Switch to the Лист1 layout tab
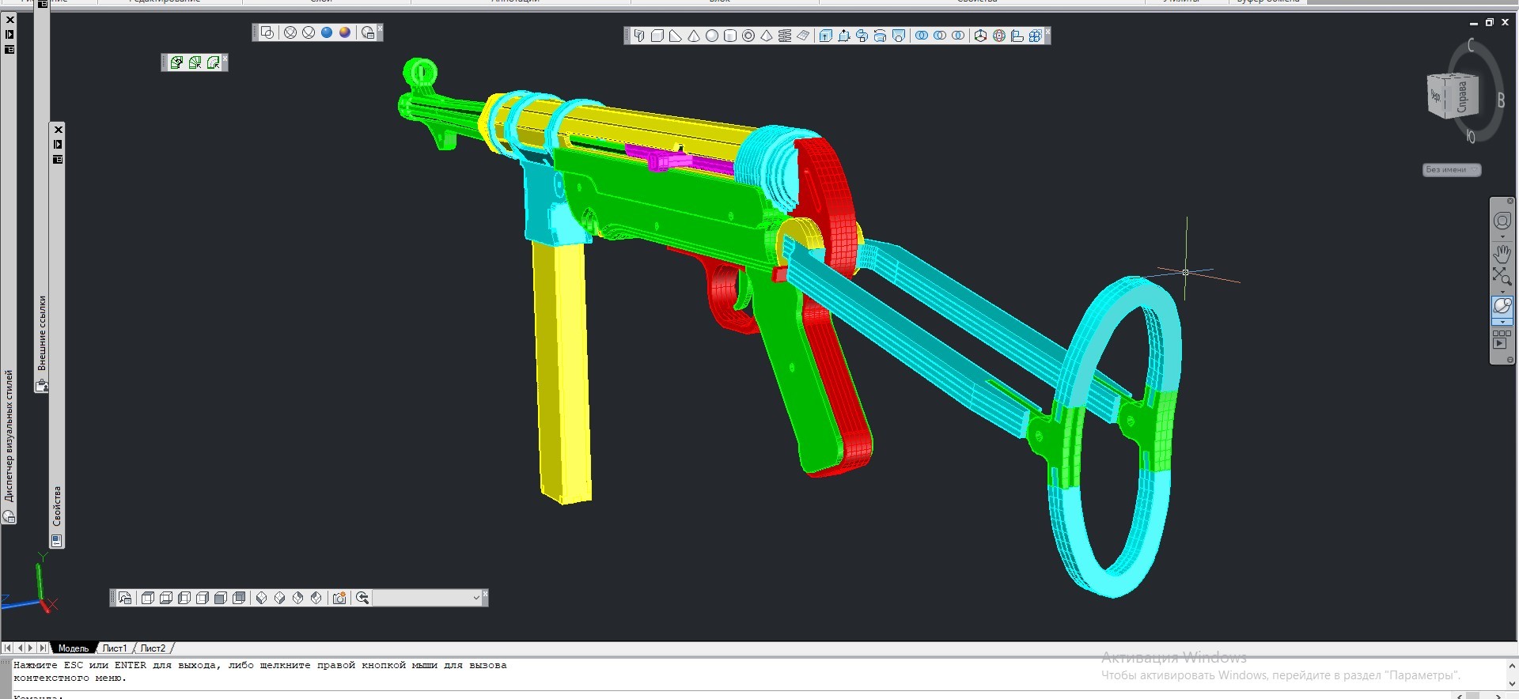The width and height of the screenshot is (1519, 699). pos(114,648)
